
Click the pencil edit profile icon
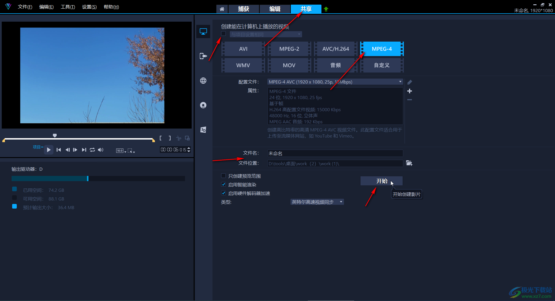click(x=410, y=82)
